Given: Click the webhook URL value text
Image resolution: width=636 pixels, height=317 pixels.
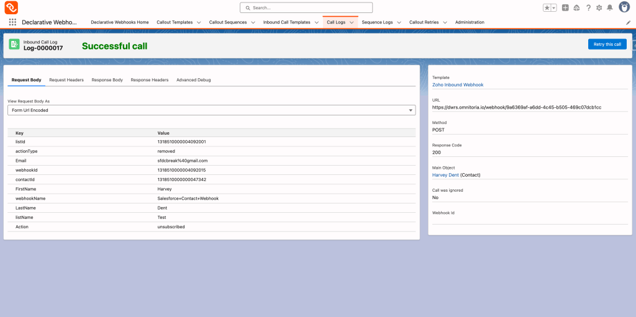Looking at the screenshot, I should pyautogui.click(x=517, y=107).
